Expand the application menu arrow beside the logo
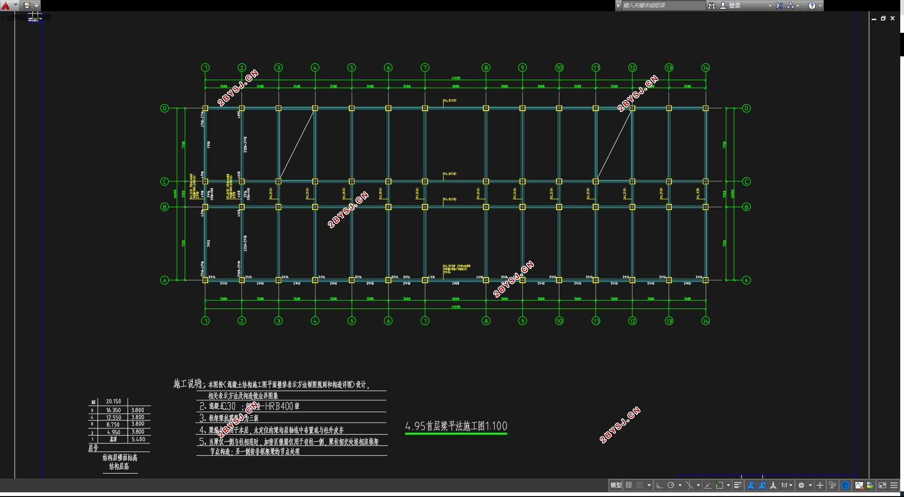The height and width of the screenshot is (497, 904). [15, 6]
